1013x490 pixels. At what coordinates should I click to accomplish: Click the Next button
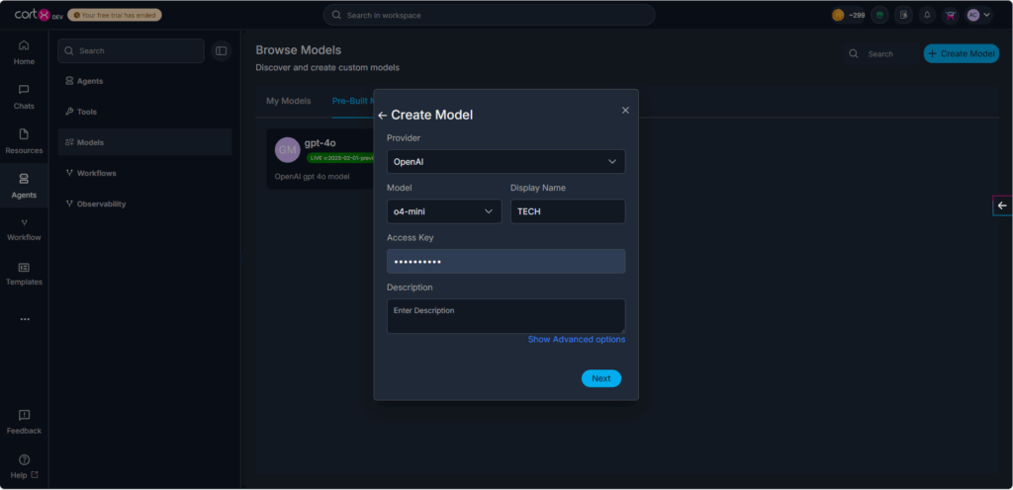tap(600, 378)
